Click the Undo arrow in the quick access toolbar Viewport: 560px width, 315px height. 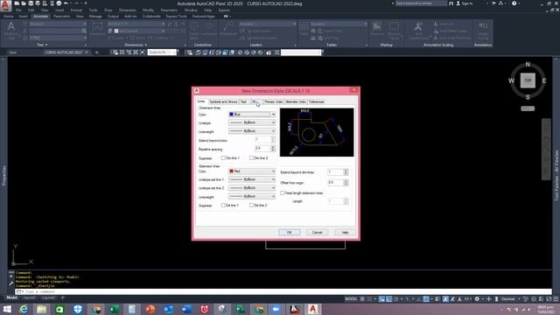coord(66,3)
